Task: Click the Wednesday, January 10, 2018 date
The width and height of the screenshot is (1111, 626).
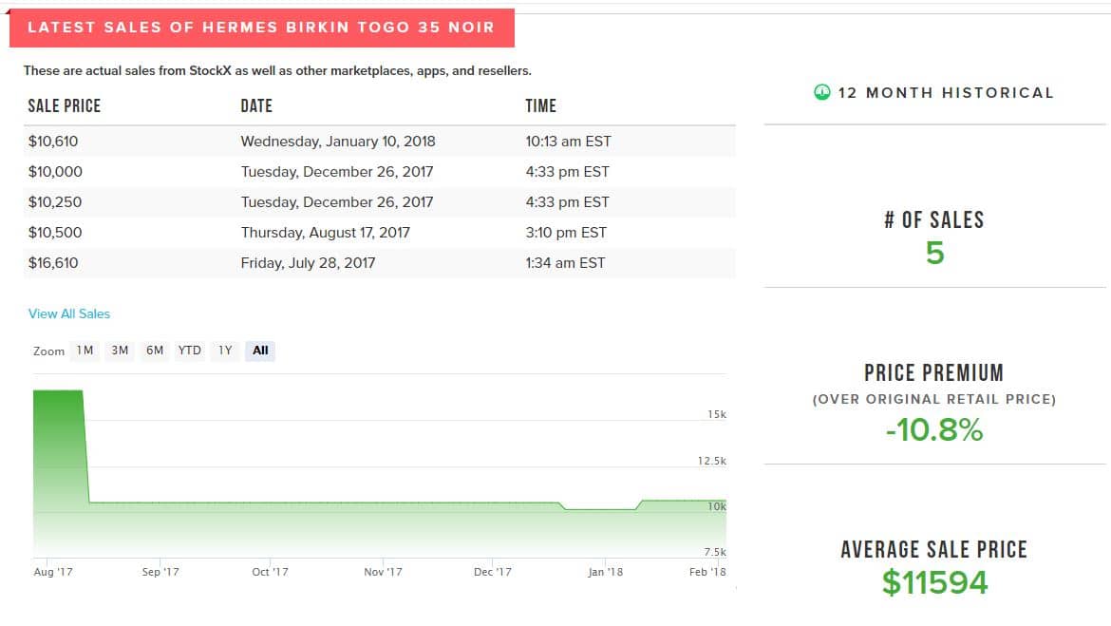Action: pos(338,142)
